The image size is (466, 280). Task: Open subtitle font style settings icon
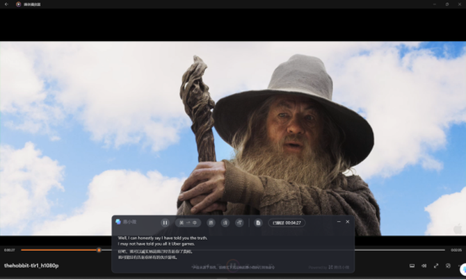click(x=239, y=223)
